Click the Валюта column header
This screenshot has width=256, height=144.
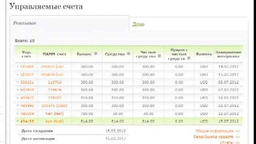pos(204,54)
